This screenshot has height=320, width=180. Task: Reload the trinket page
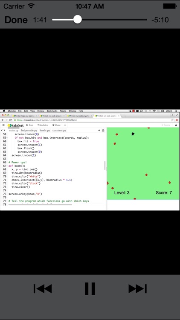10,120
